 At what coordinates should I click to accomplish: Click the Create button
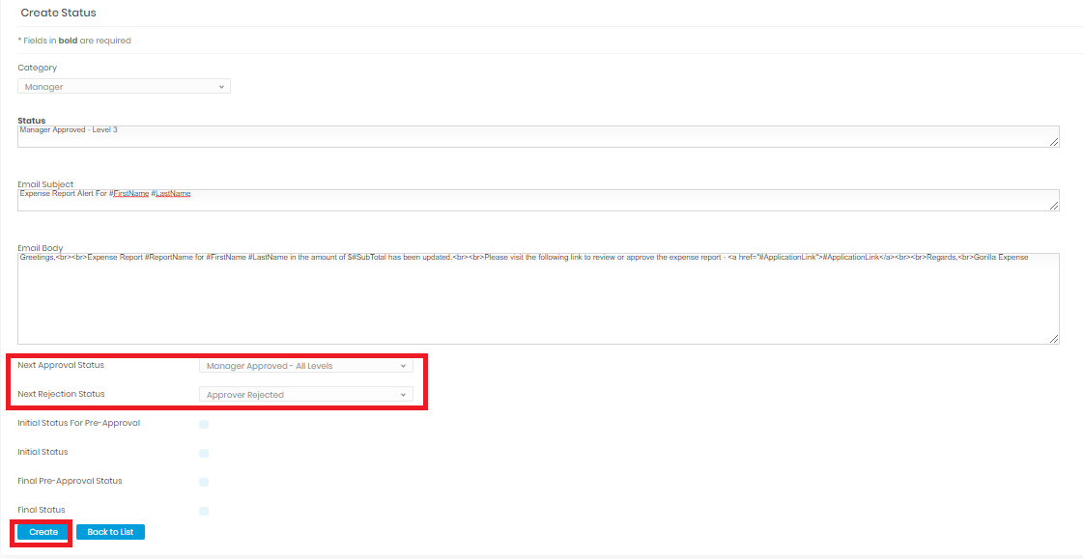43,532
